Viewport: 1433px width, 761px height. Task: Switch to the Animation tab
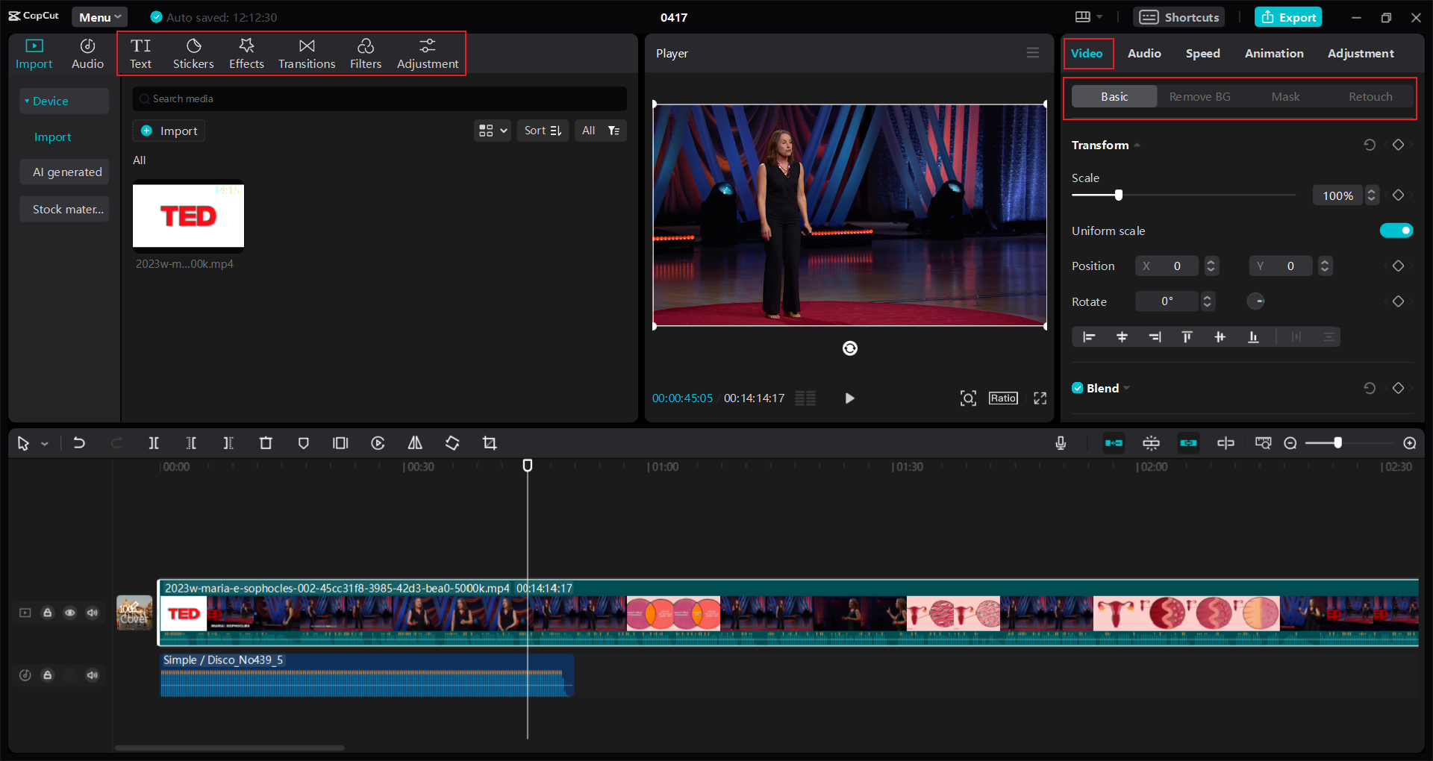(x=1274, y=53)
